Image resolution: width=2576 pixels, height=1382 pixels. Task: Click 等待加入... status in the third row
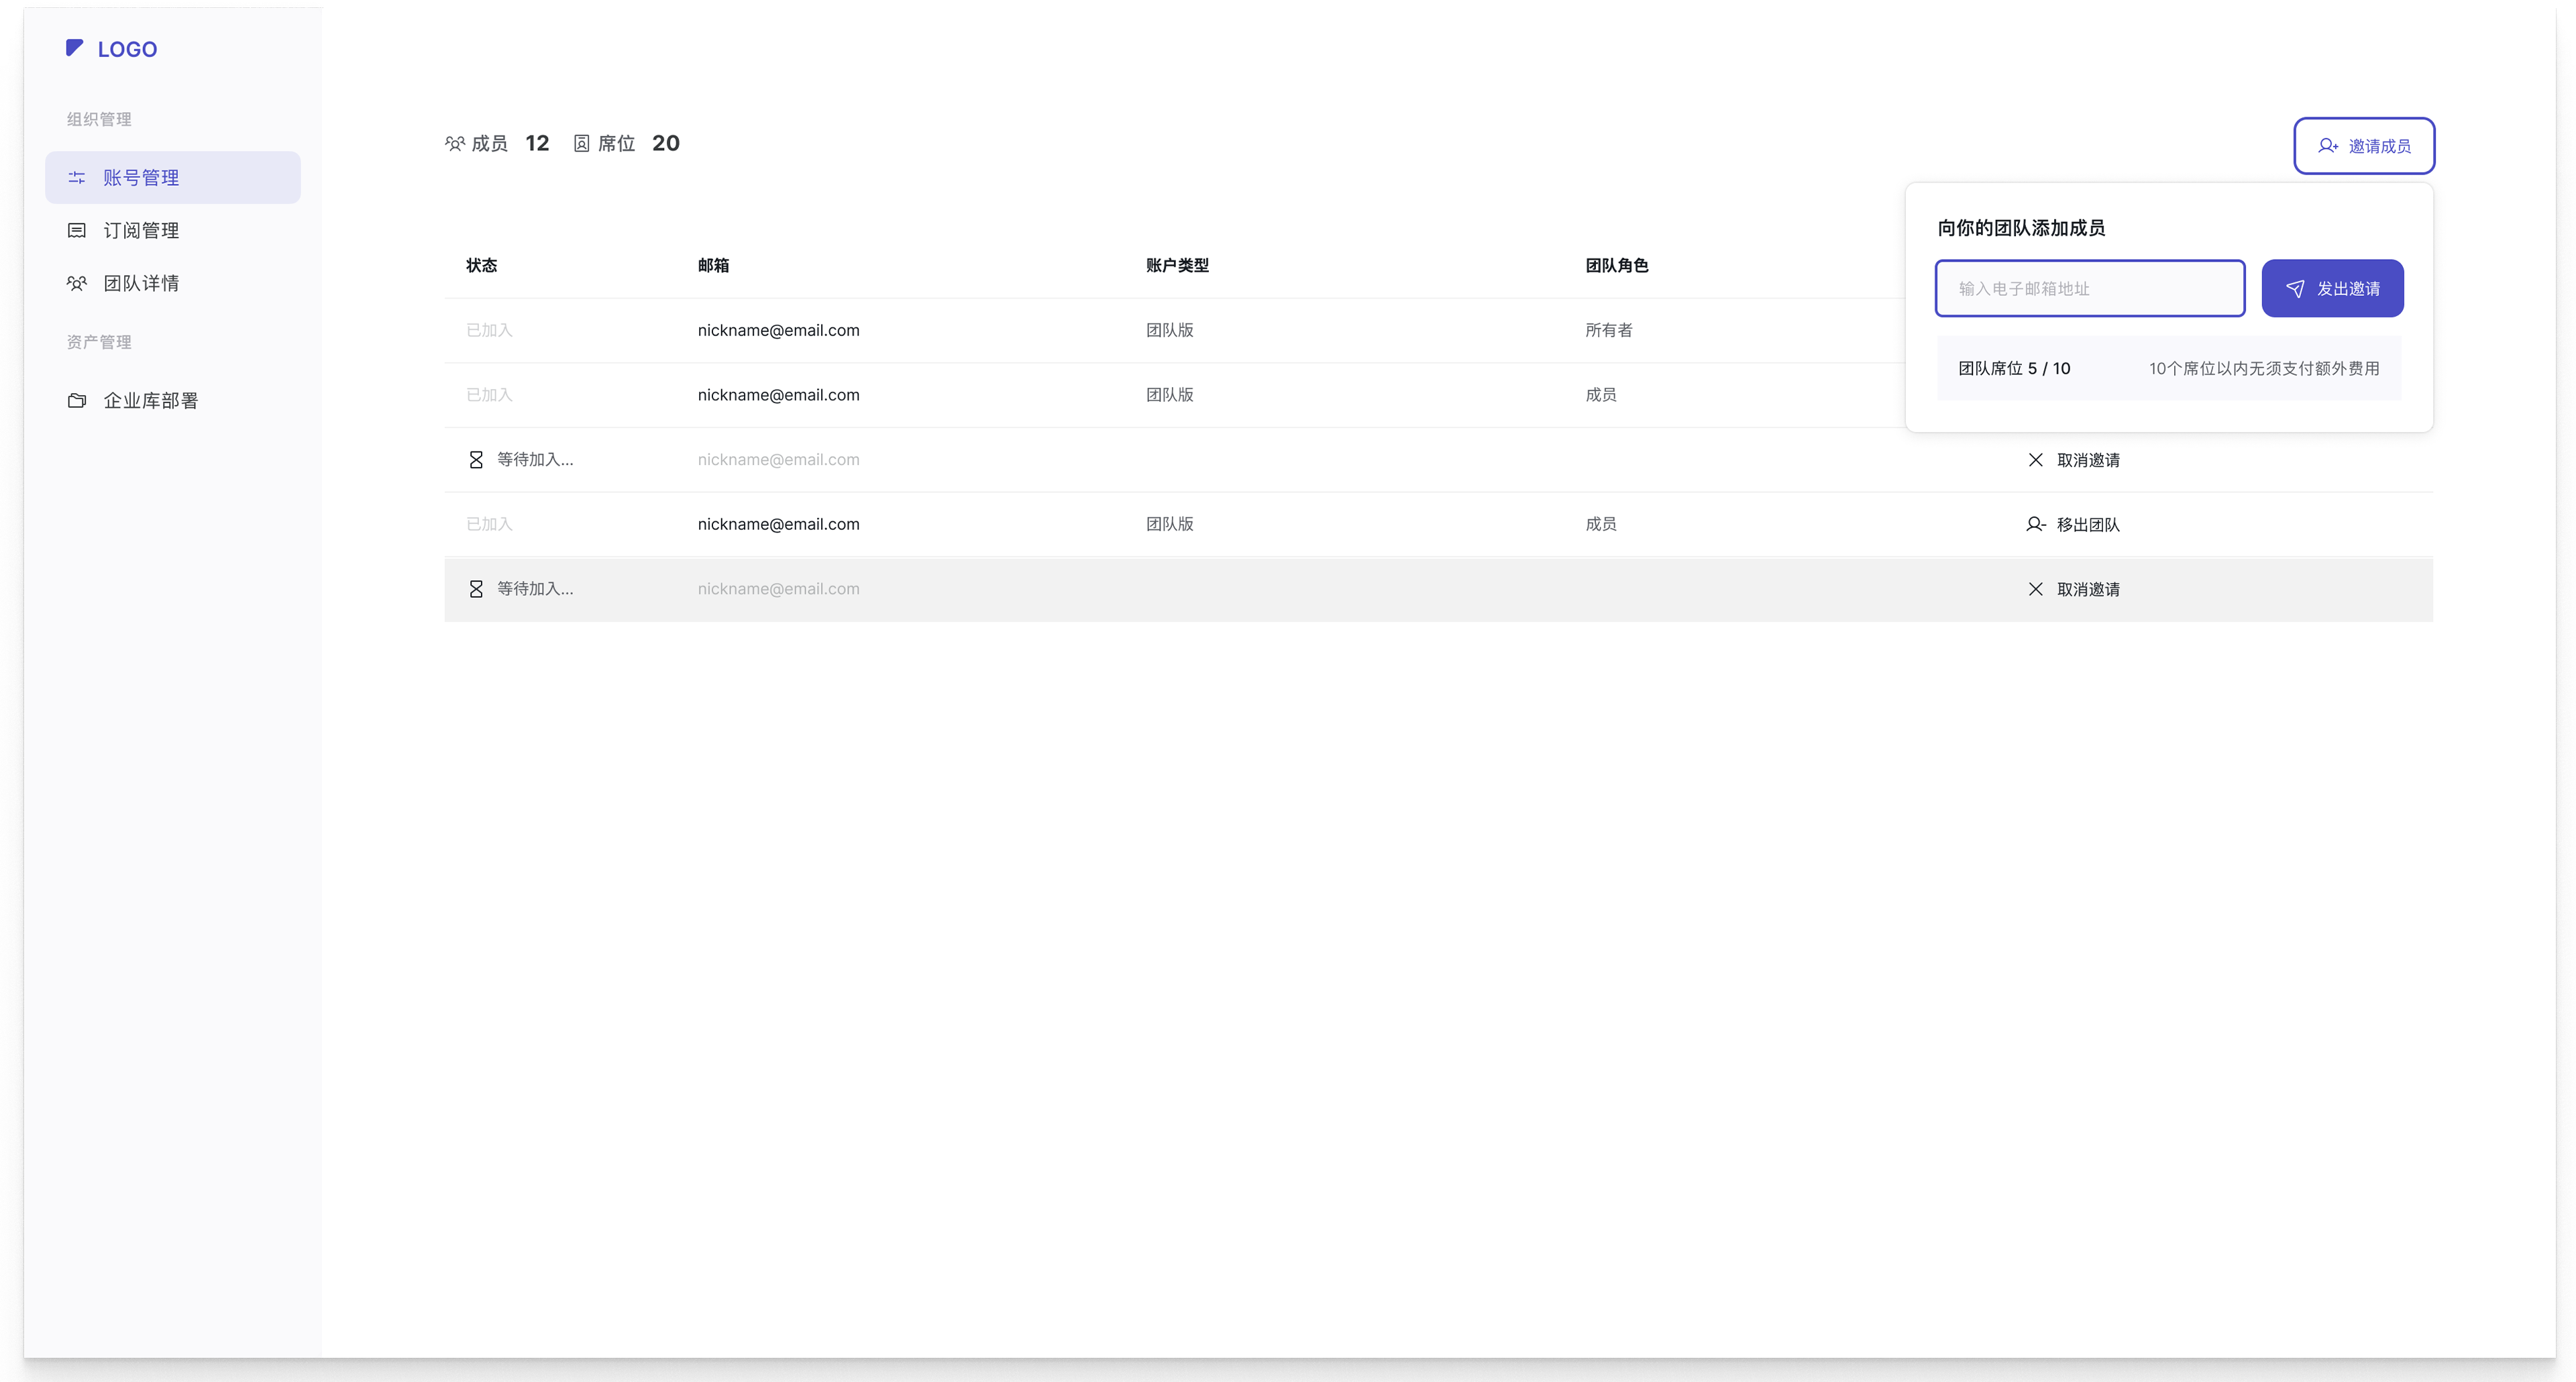pyautogui.click(x=535, y=459)
